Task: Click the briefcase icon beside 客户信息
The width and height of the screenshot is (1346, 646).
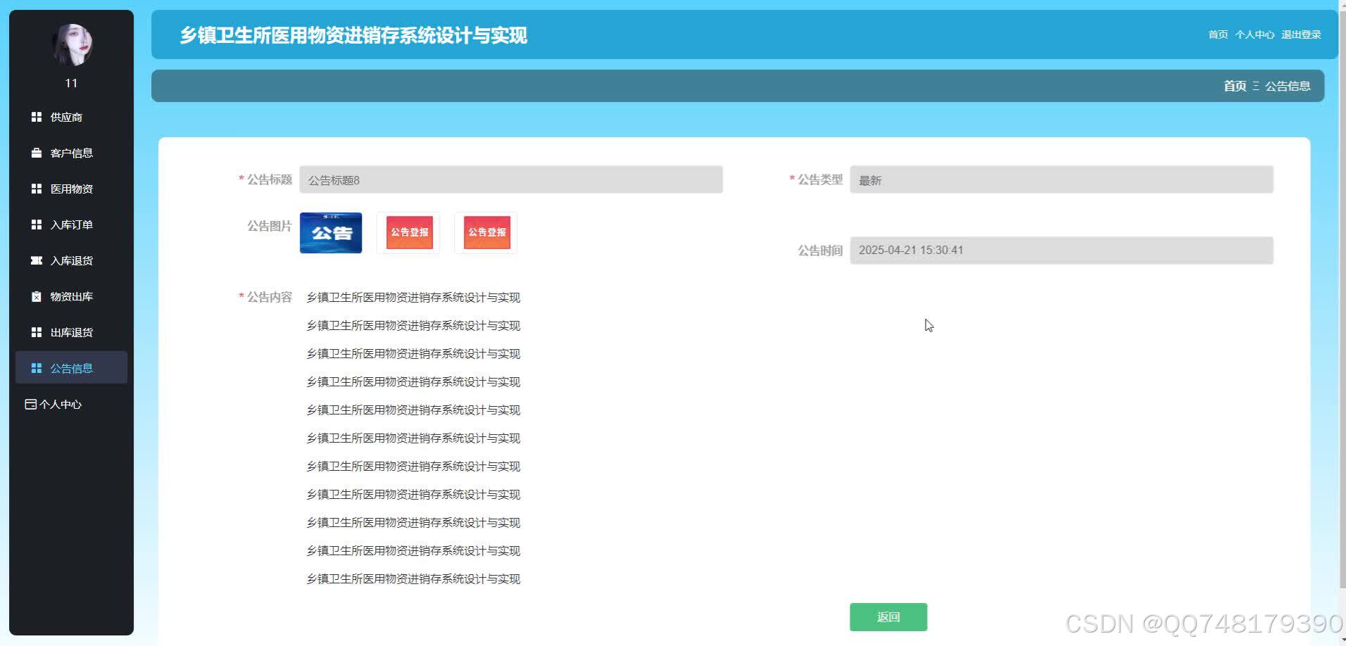Action: (x=37, y=153)
